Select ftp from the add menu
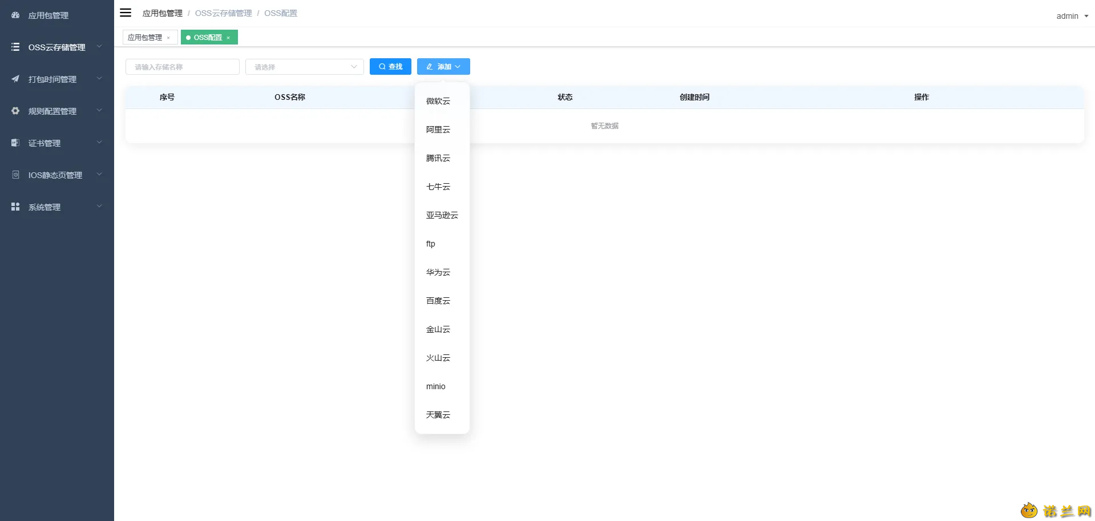 click(x=442, y=244)
